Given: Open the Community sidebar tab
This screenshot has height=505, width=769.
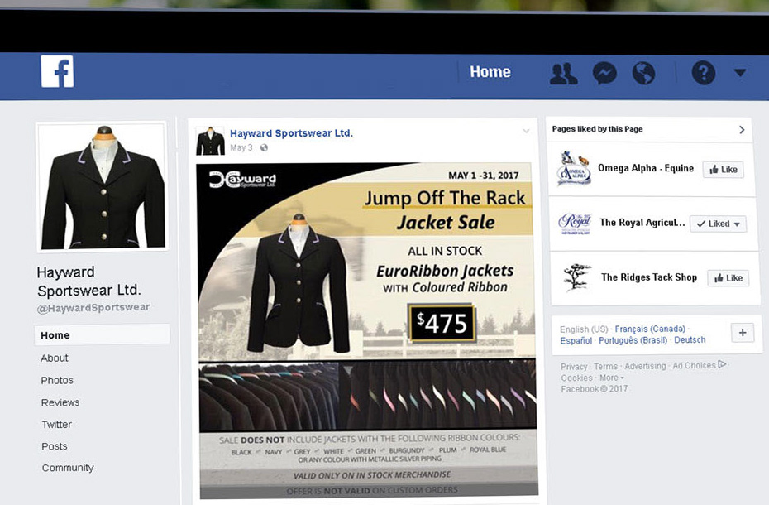Looking at the screenshot, I should [68, 468].
